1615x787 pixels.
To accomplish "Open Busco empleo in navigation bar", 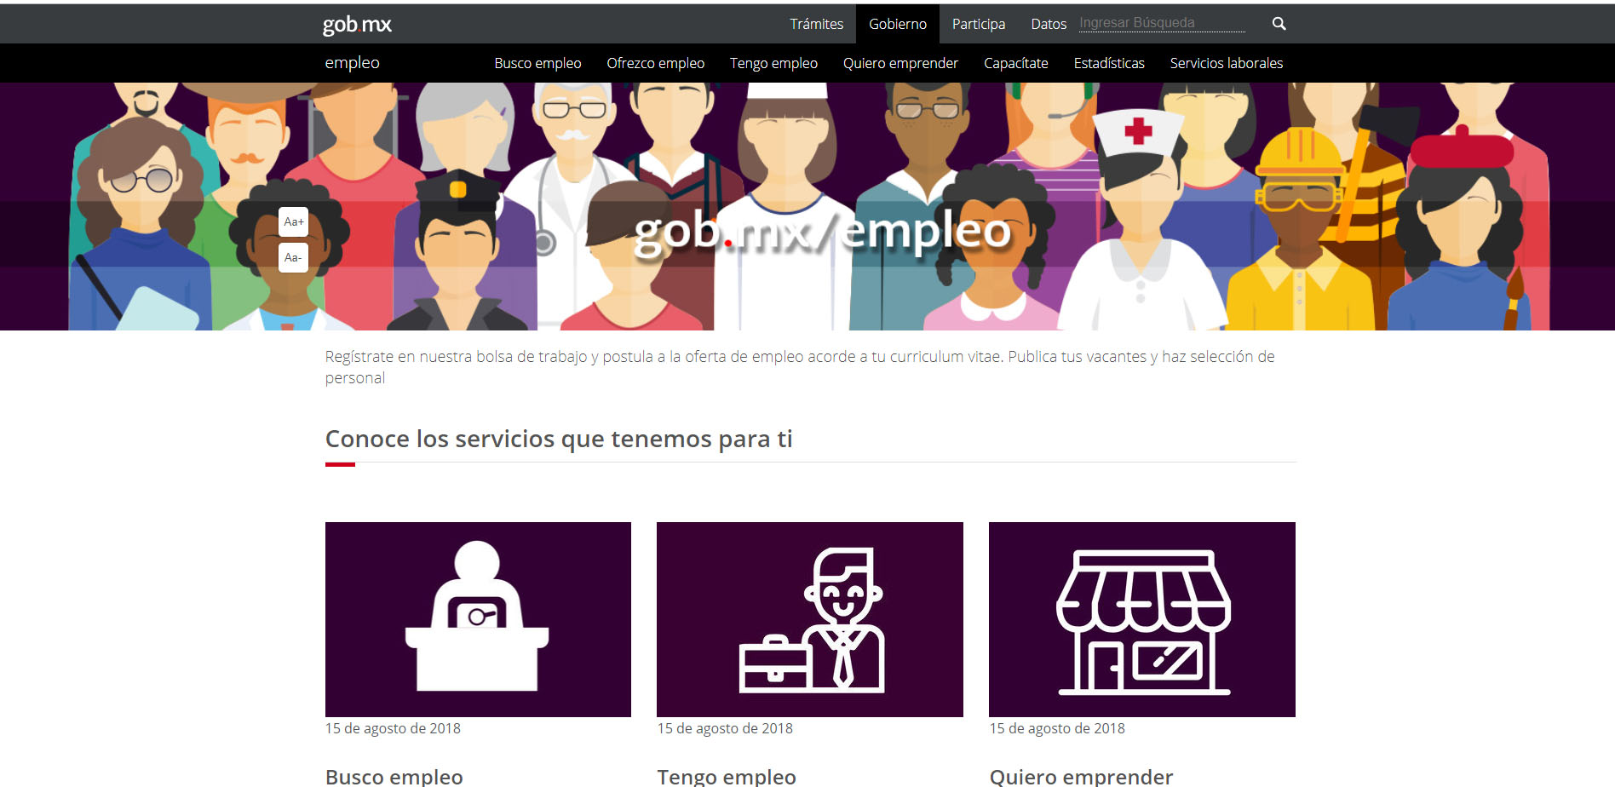I will (x=537, y=63).
